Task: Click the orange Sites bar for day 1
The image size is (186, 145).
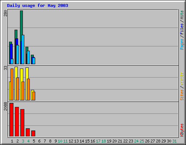Action: 12,84
